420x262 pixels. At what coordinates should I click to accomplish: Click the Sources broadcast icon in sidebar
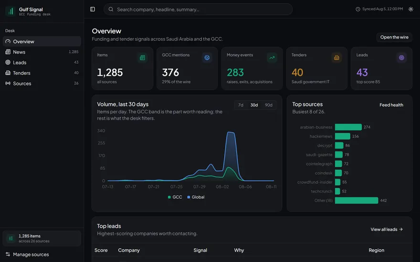pyautogui.click(x=8, y=83)
